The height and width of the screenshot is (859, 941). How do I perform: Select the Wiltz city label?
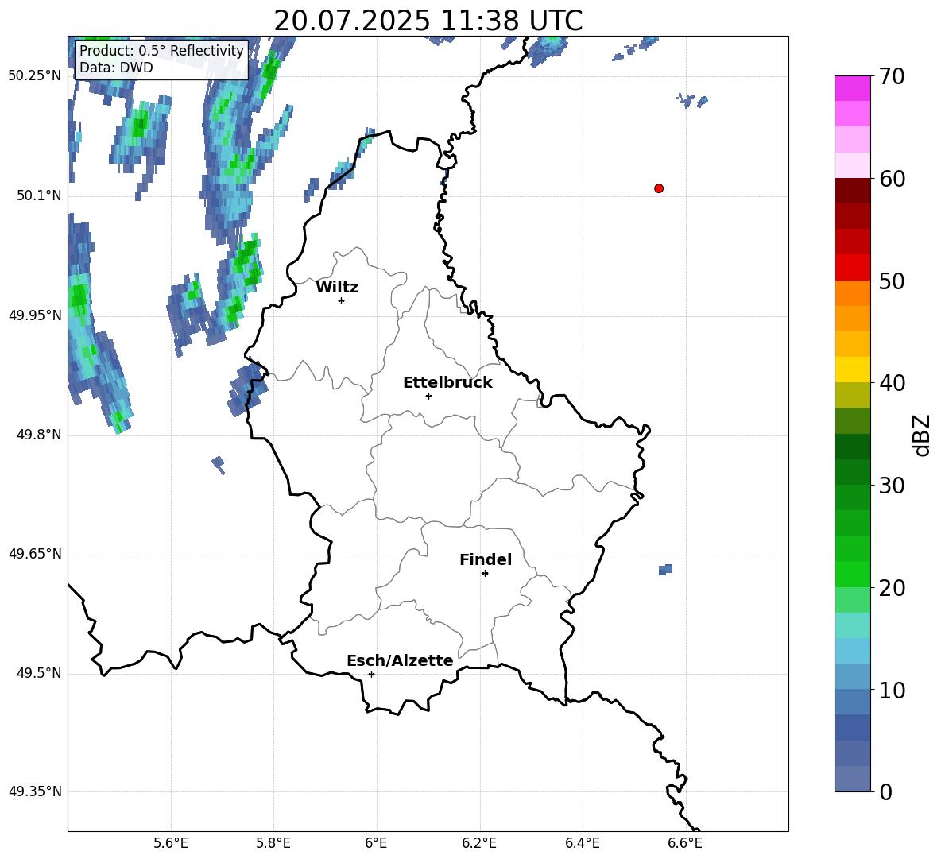point(337,288)
